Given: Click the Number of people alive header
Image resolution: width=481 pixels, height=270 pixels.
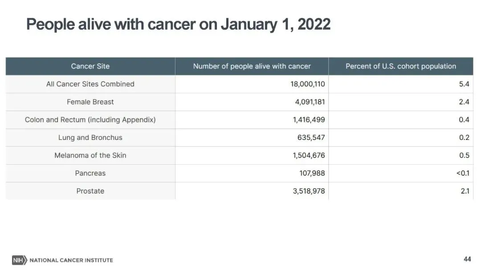Looking at the screenshot, I should [252, 66].
